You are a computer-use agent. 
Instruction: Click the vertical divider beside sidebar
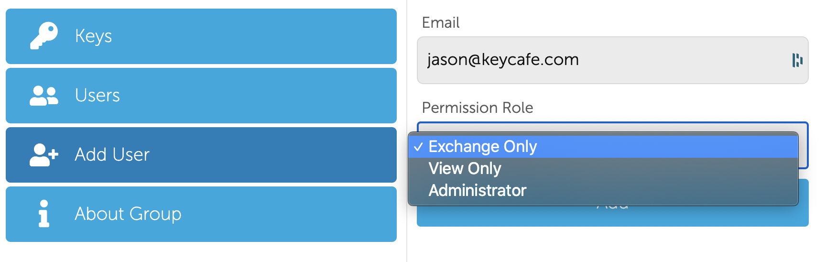407,131
